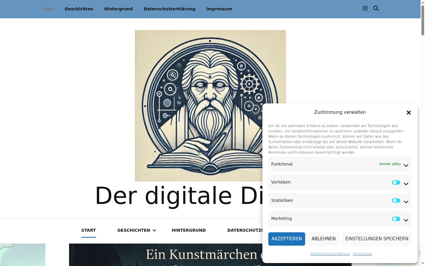This screenshot has width=425, height=266.
Task: Click EINSTELLUNGEN SPEICHERN button
Action: (377, 239)
